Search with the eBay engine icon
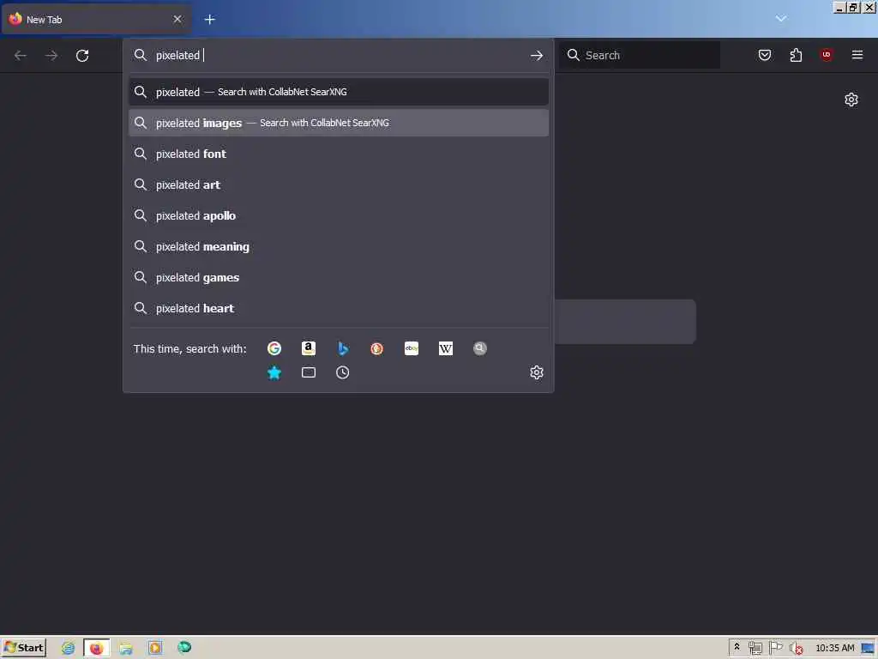 tap(412, 348)
